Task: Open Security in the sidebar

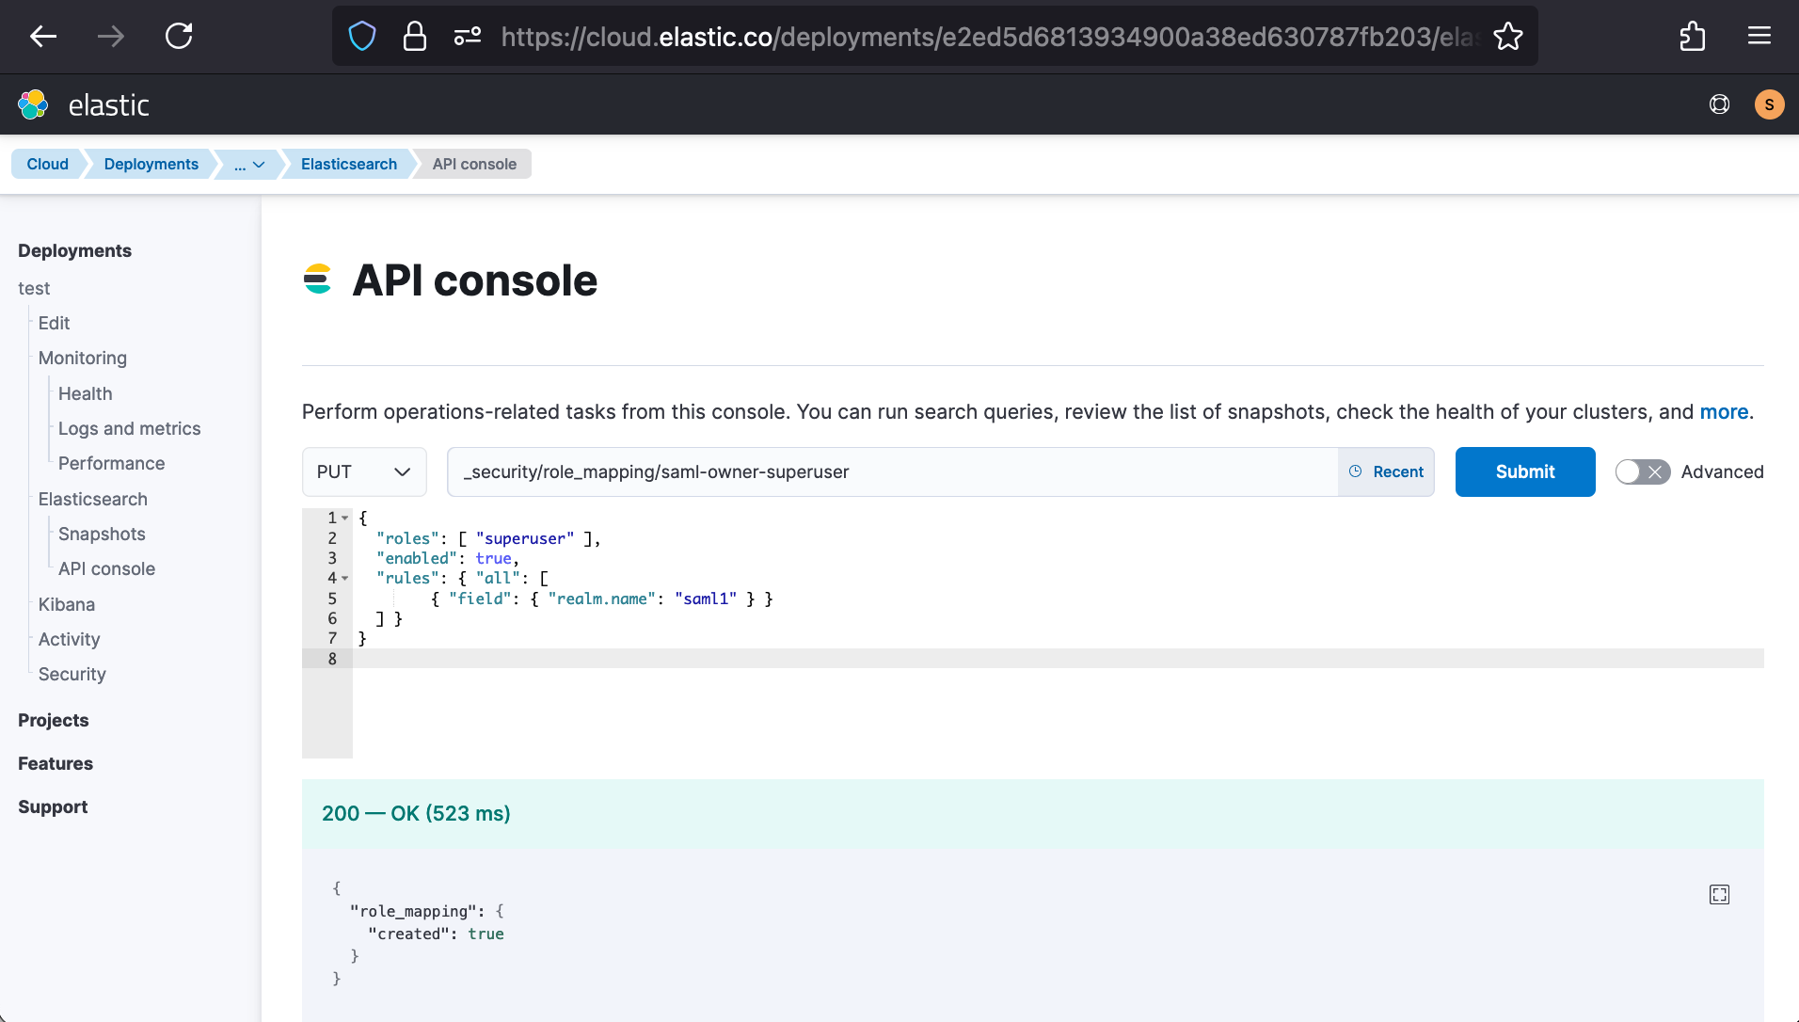Action: click(x=72, y=674)
